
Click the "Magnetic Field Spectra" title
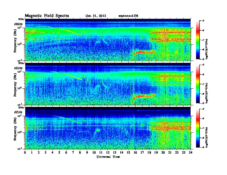pyautogui.click(x=47, y=16)
